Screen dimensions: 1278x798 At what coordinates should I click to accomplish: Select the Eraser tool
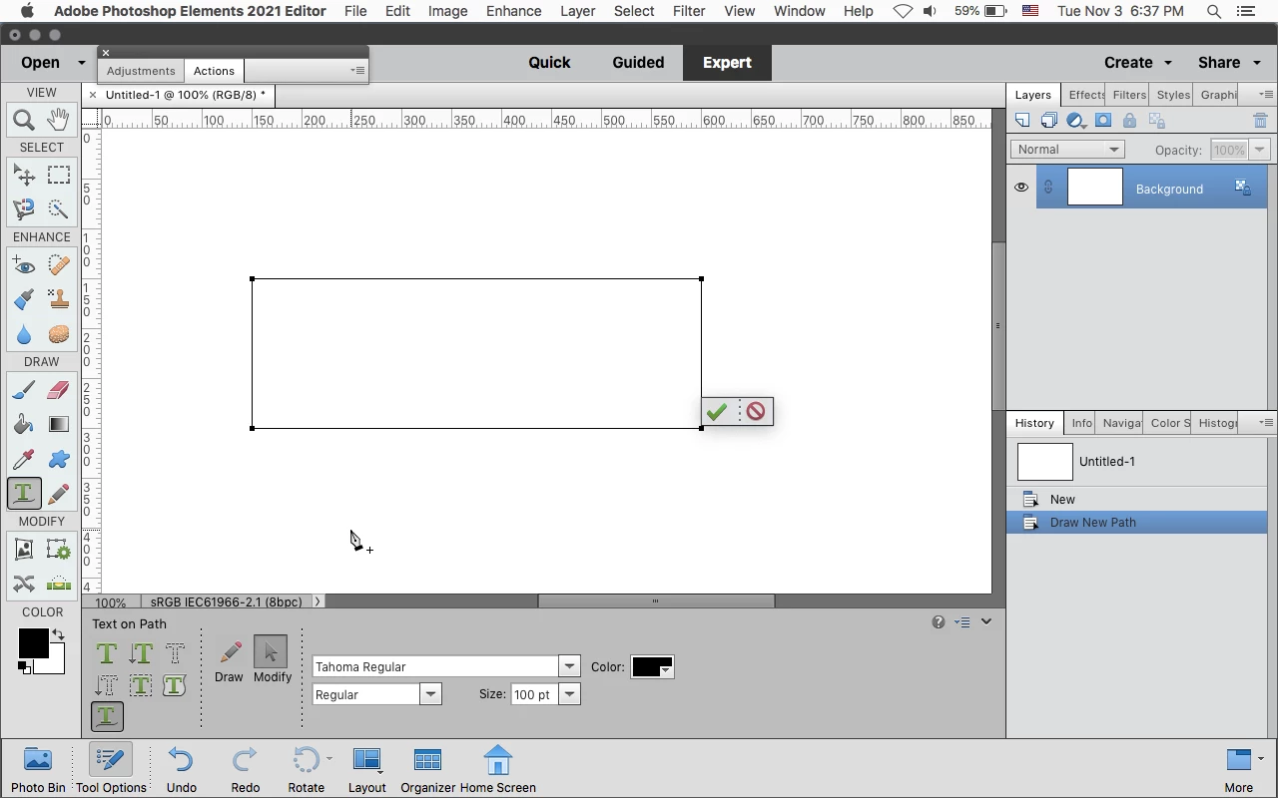tap(58, 390)
